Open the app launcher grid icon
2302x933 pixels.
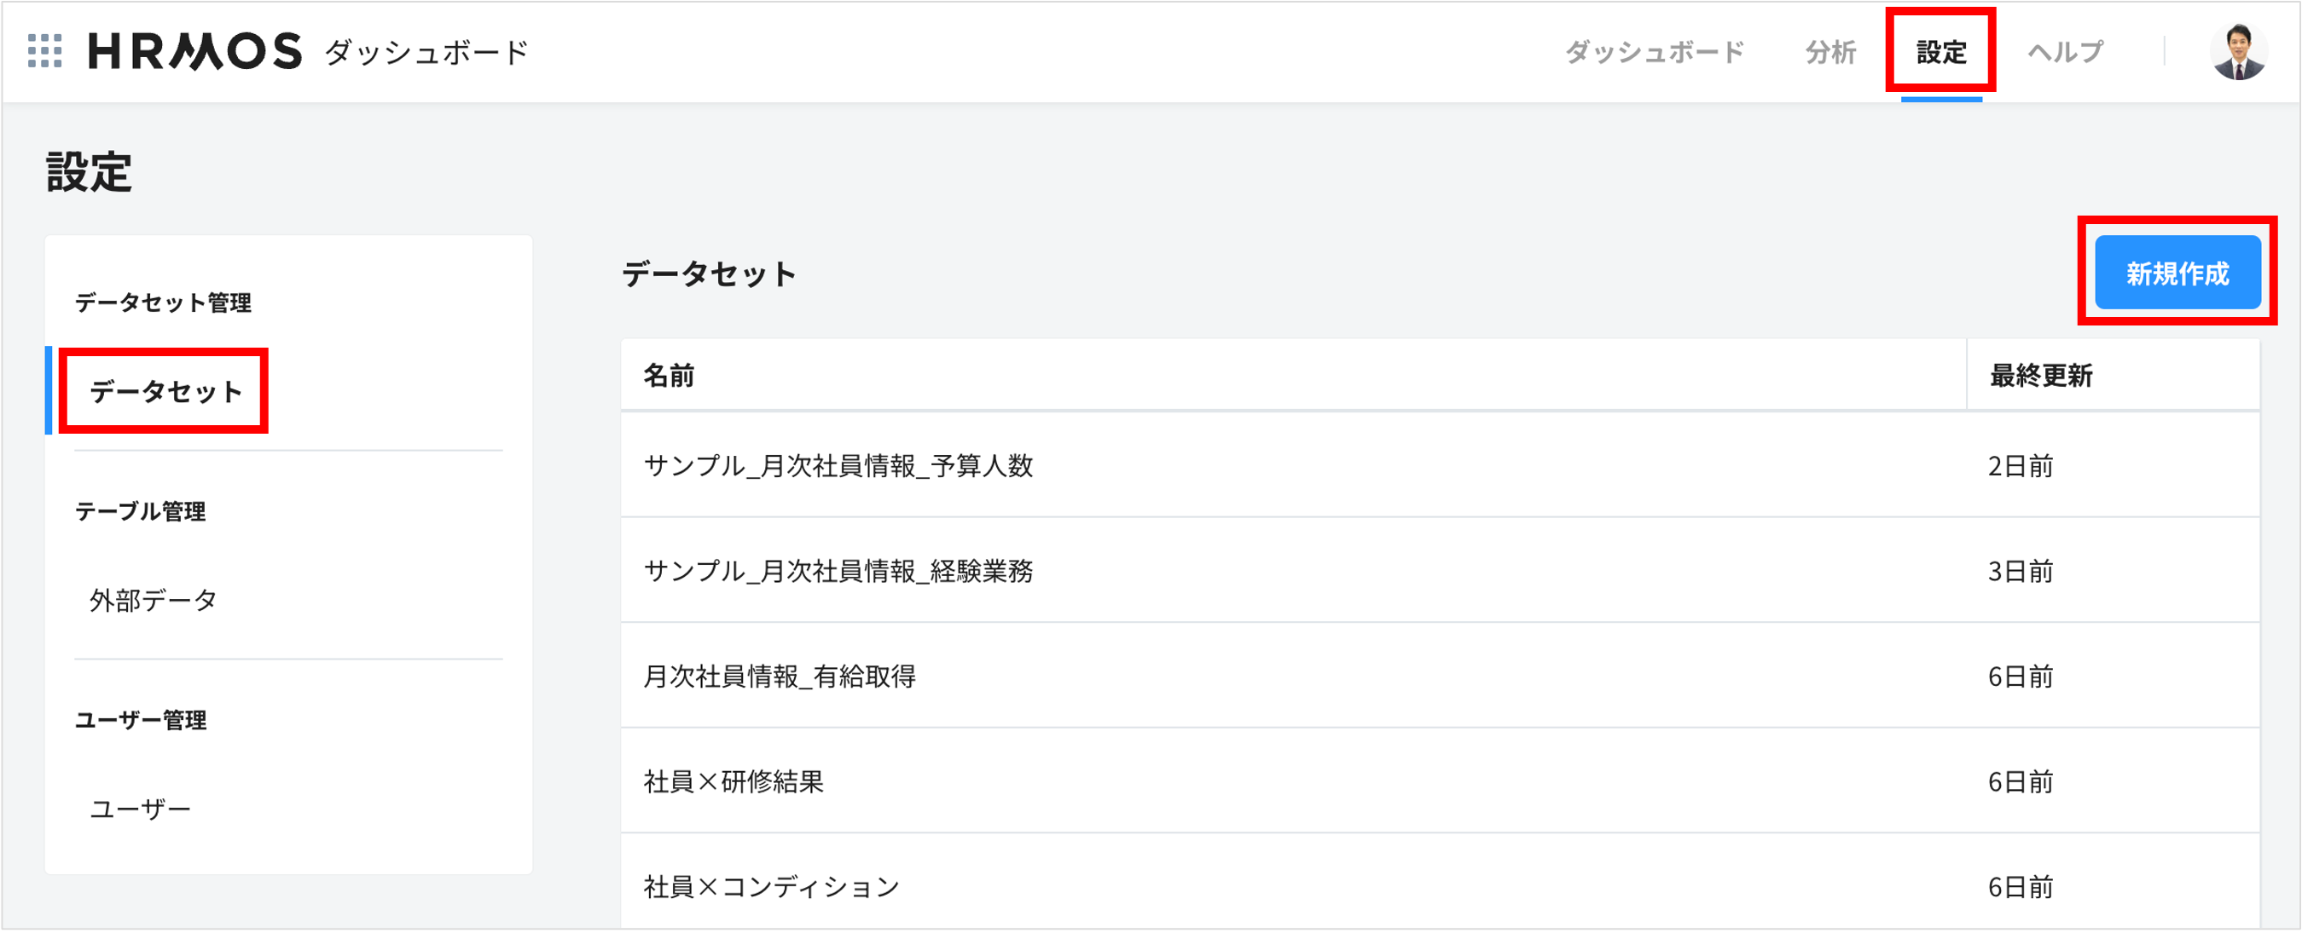[44, 51]
